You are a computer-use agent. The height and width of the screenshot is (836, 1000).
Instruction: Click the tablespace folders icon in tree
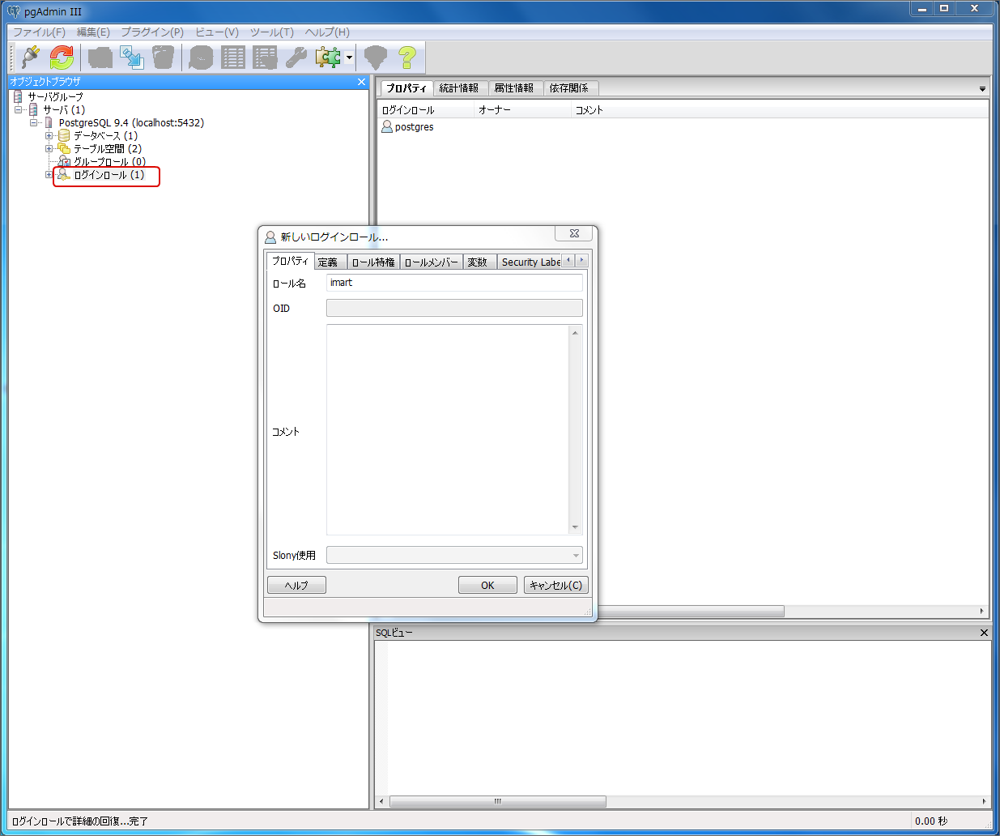(64, 148)
